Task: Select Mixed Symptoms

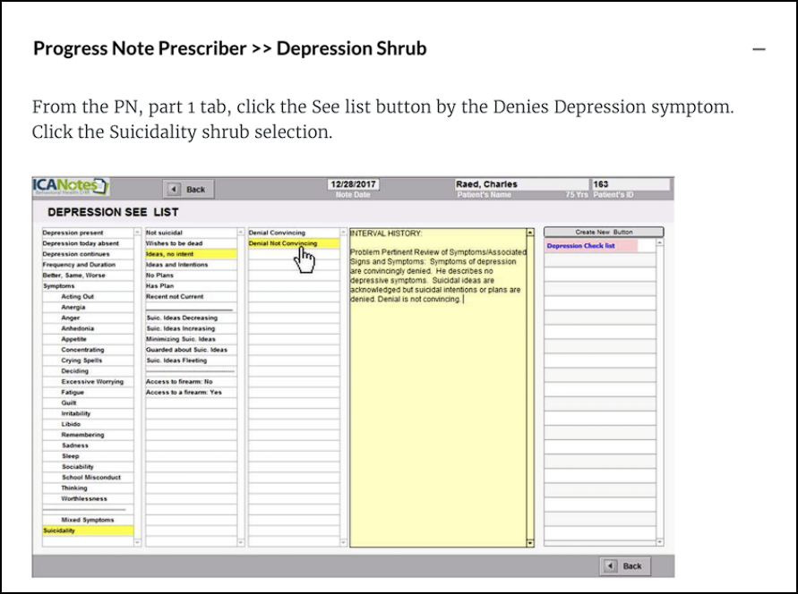Action: point(88,521)
